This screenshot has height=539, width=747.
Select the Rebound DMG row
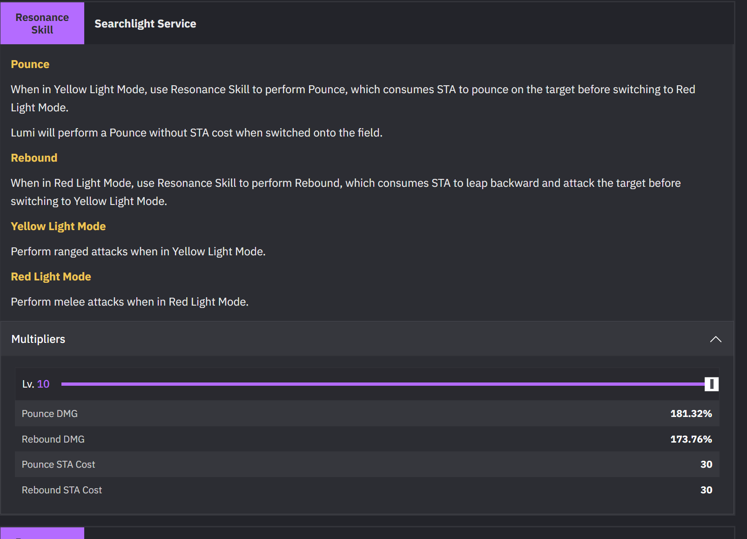[367, 439]
